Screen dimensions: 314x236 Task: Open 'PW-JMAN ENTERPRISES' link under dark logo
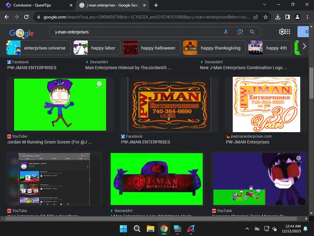[146, 142]
